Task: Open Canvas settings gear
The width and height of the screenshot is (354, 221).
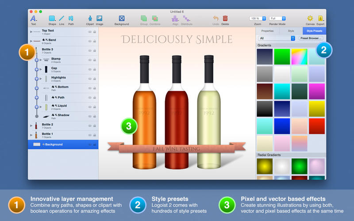Action: [x=310, y=20]
